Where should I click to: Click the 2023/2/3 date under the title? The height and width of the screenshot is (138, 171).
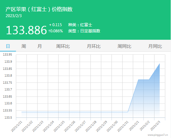click(14, 16)
